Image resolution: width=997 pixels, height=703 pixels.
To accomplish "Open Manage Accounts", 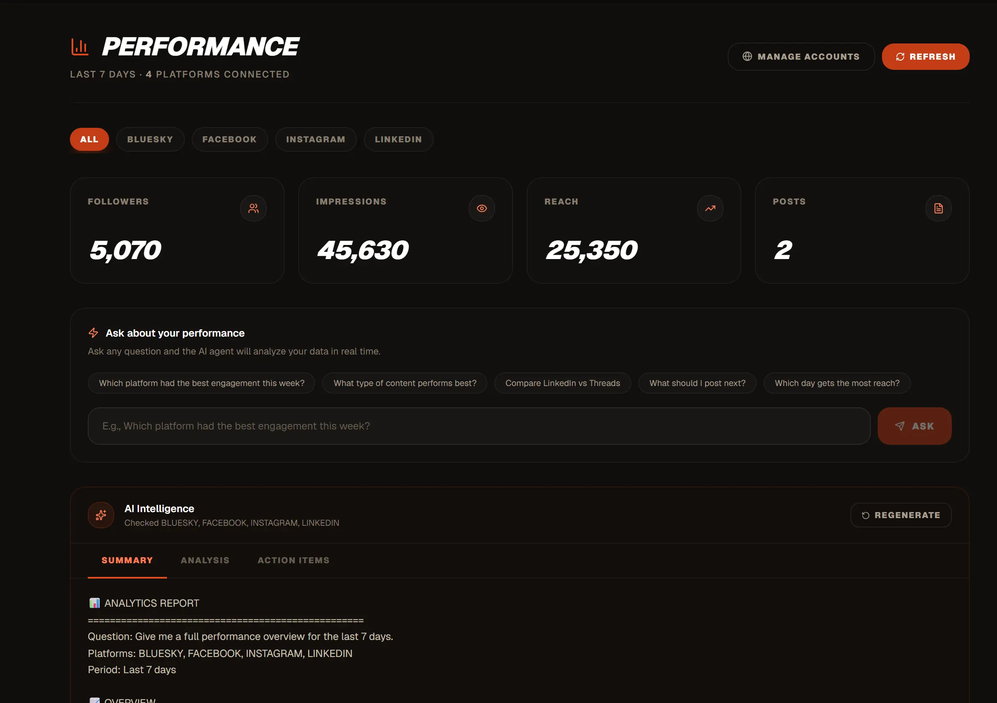I will coord(801,56).
